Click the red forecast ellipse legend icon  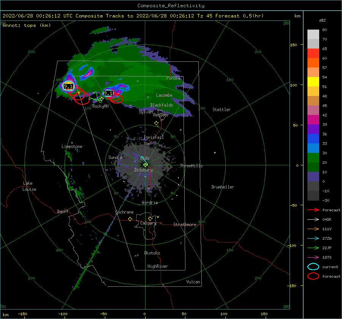click(x=313, y=276)
